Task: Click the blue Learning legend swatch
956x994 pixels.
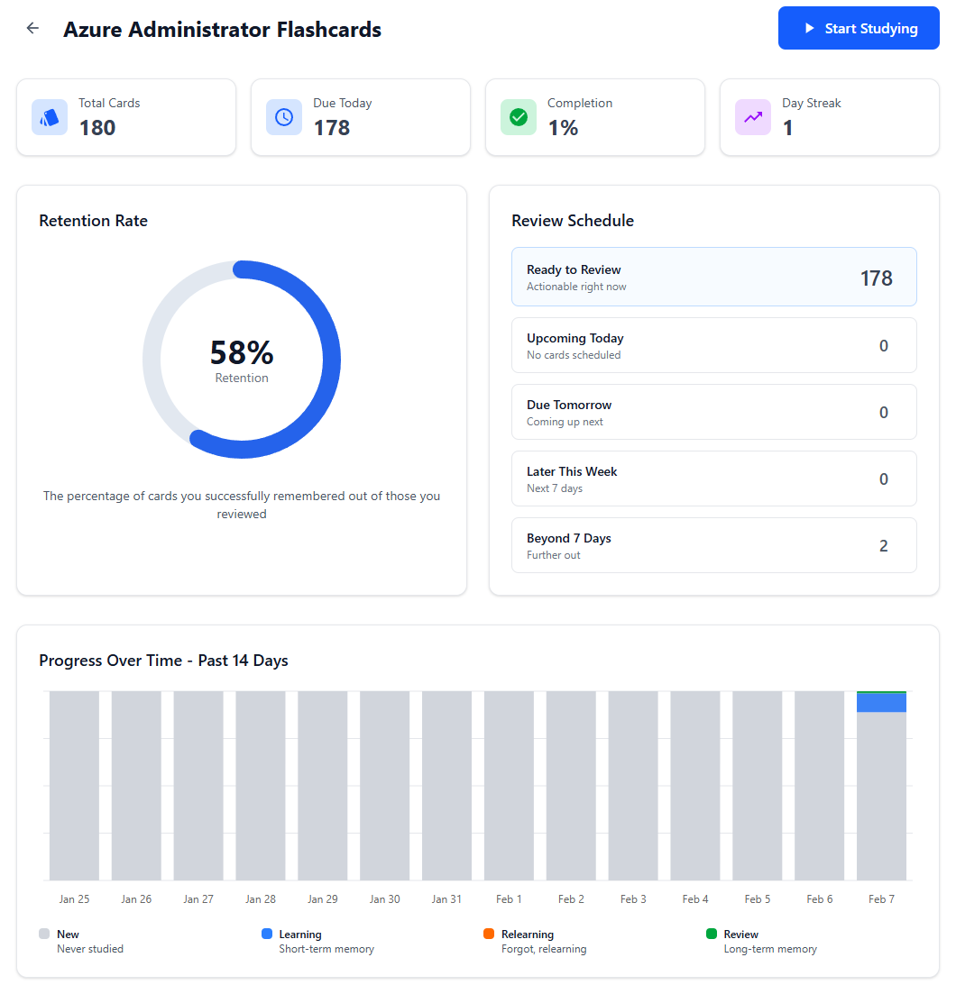Action: (267, 935)
